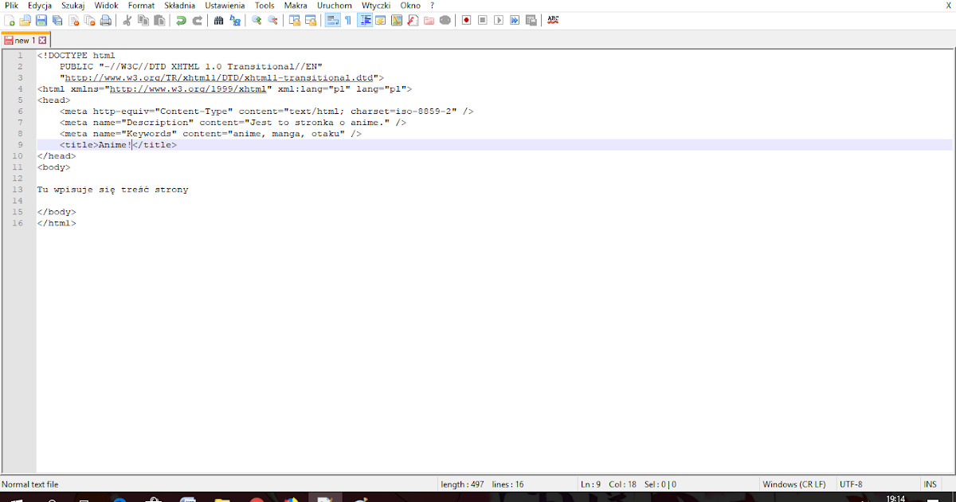The width and height of the screenshot is (956, 502).
Task: Click line number 13 in the margin
Action: pos(18,190)
